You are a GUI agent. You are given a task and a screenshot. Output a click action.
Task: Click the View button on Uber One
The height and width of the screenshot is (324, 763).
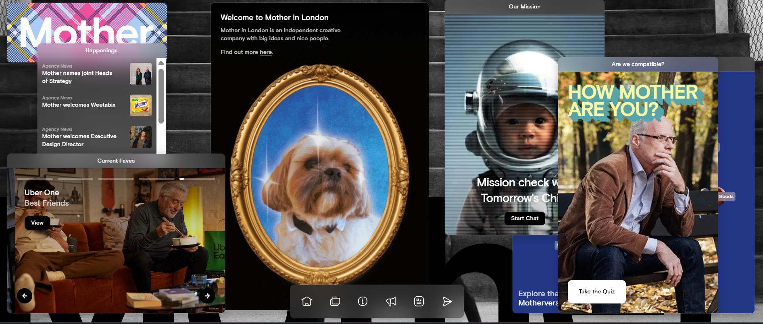38,223
